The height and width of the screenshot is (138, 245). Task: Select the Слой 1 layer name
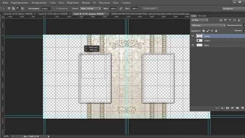coord(207,41)
